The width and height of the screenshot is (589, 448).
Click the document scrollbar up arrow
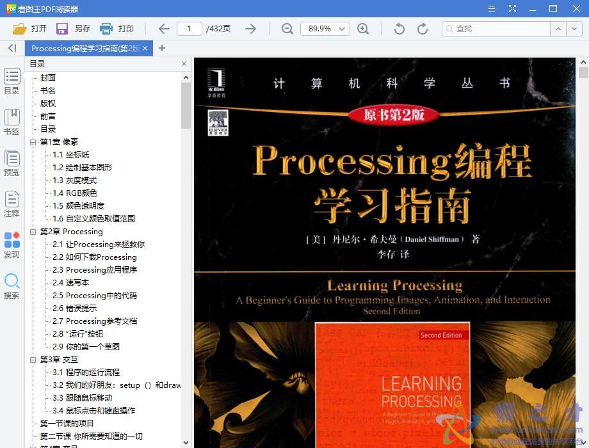[x=583, y=62]
